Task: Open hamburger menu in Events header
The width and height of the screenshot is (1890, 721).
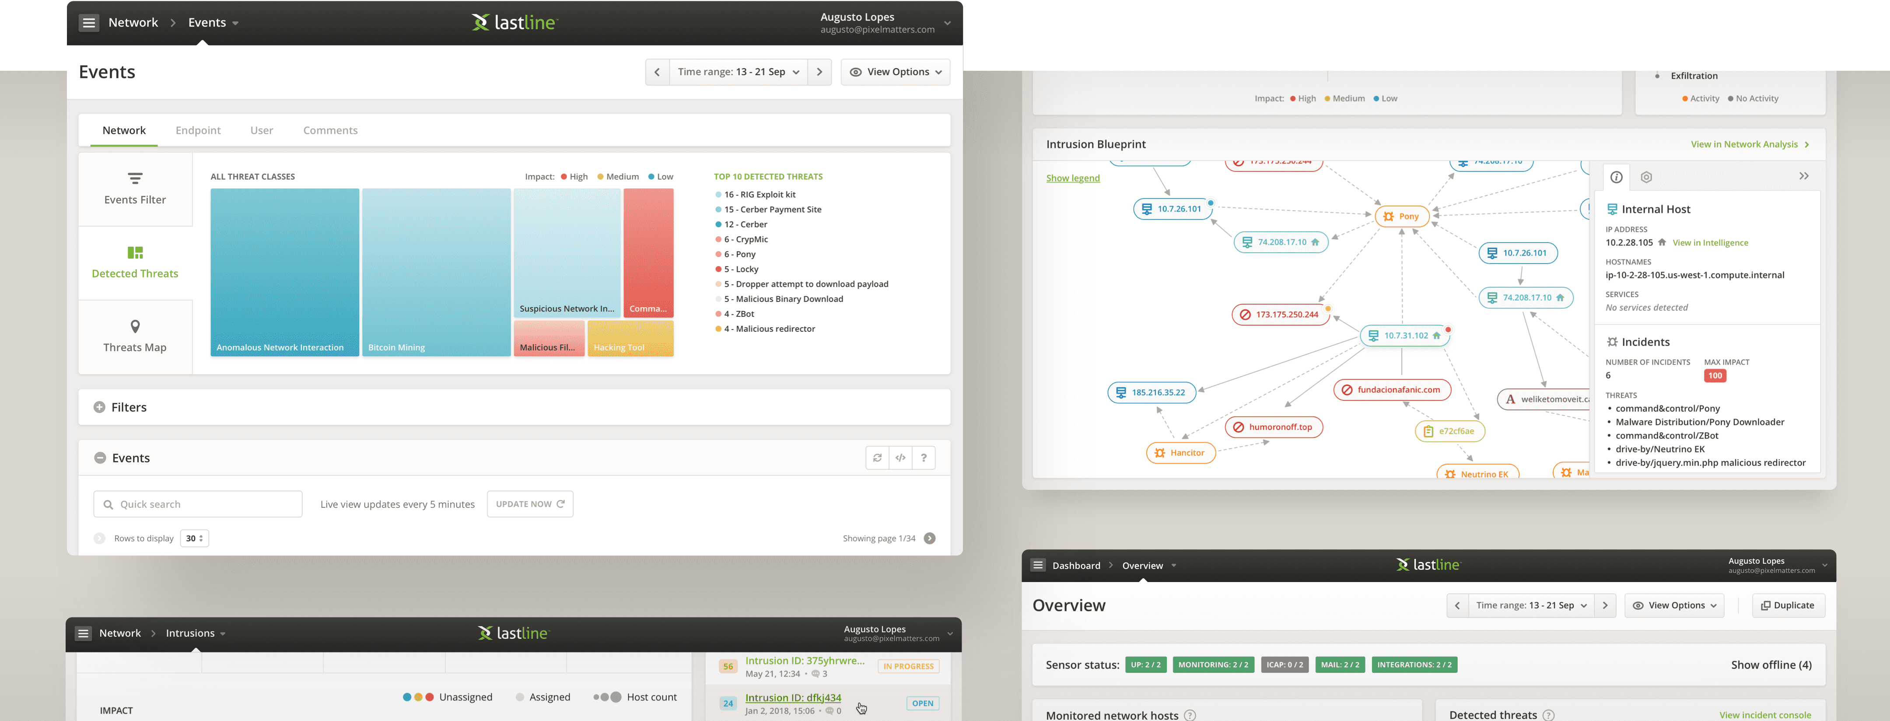Action: click(x=89, y=23)
